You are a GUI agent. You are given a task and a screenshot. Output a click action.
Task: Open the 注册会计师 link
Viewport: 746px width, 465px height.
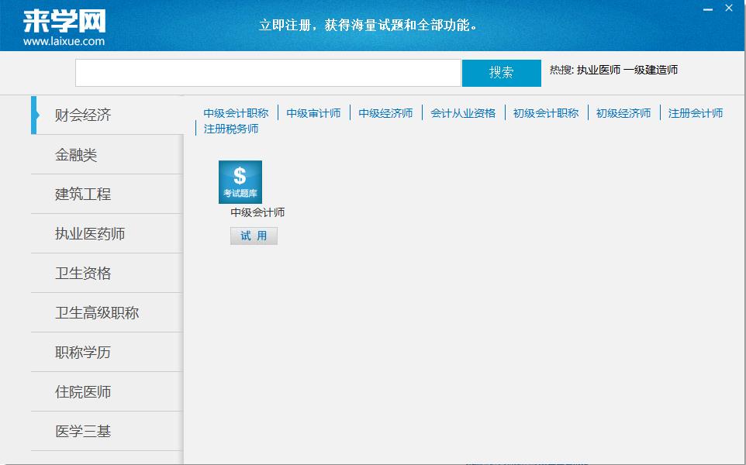click(x=696, y=113)
